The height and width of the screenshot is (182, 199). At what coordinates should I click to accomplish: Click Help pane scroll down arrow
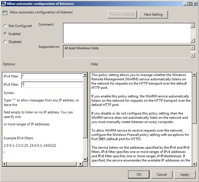(x=194, y=164)
